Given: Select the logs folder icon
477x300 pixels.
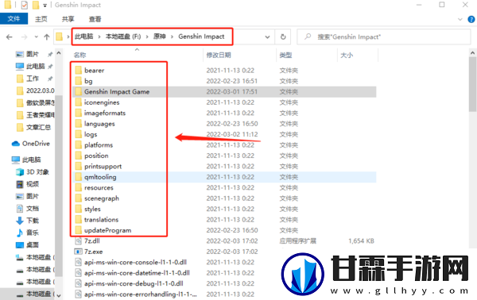Looking at the screenshot, I should tap(79, 134).
